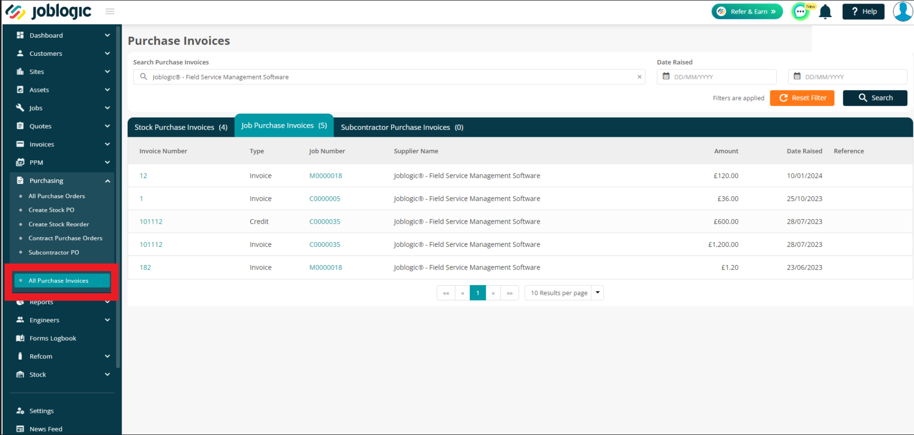Screen dimensions: 914x435
Task: Open Create Stock PO menu item
Action: pos(51,210)
